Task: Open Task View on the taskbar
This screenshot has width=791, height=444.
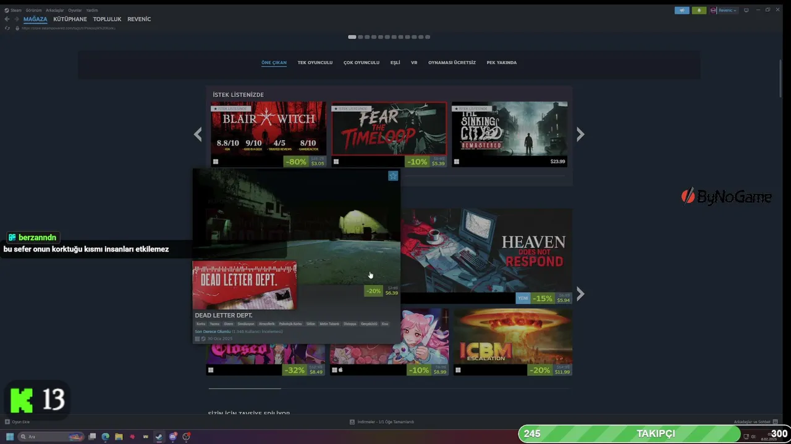Action: pos(92,437)
